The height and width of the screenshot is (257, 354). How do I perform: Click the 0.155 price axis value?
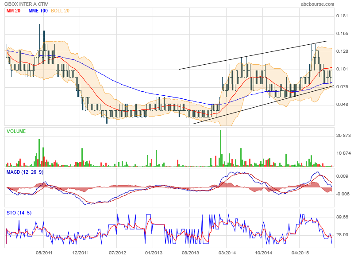342,33
